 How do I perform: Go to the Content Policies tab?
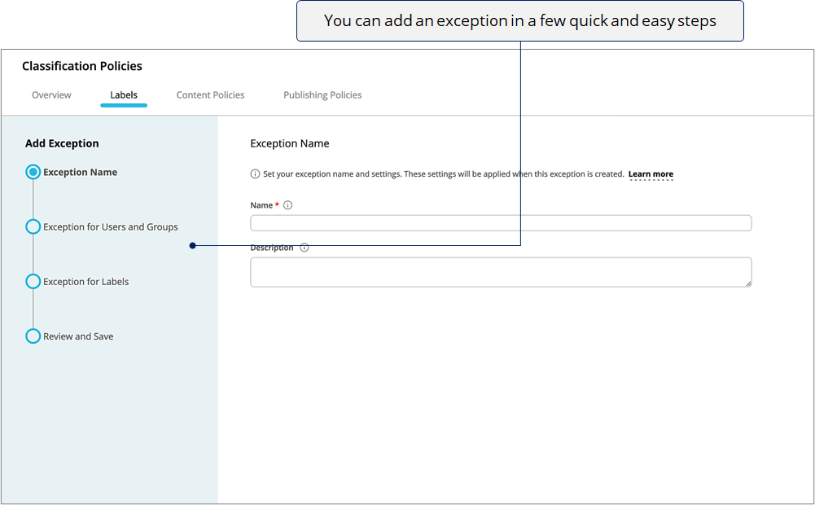click(211, 94)
